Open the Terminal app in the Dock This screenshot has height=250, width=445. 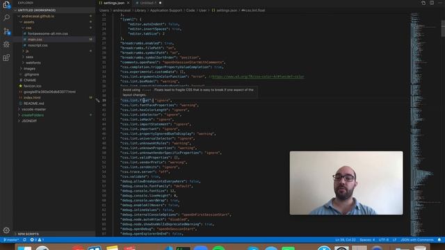point(183,249)
